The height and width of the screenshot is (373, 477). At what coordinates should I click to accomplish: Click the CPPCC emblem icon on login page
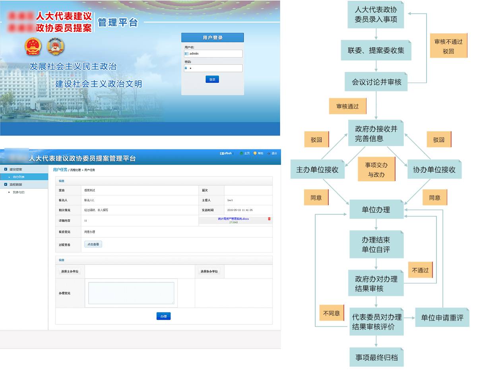[x=55, y=47]
